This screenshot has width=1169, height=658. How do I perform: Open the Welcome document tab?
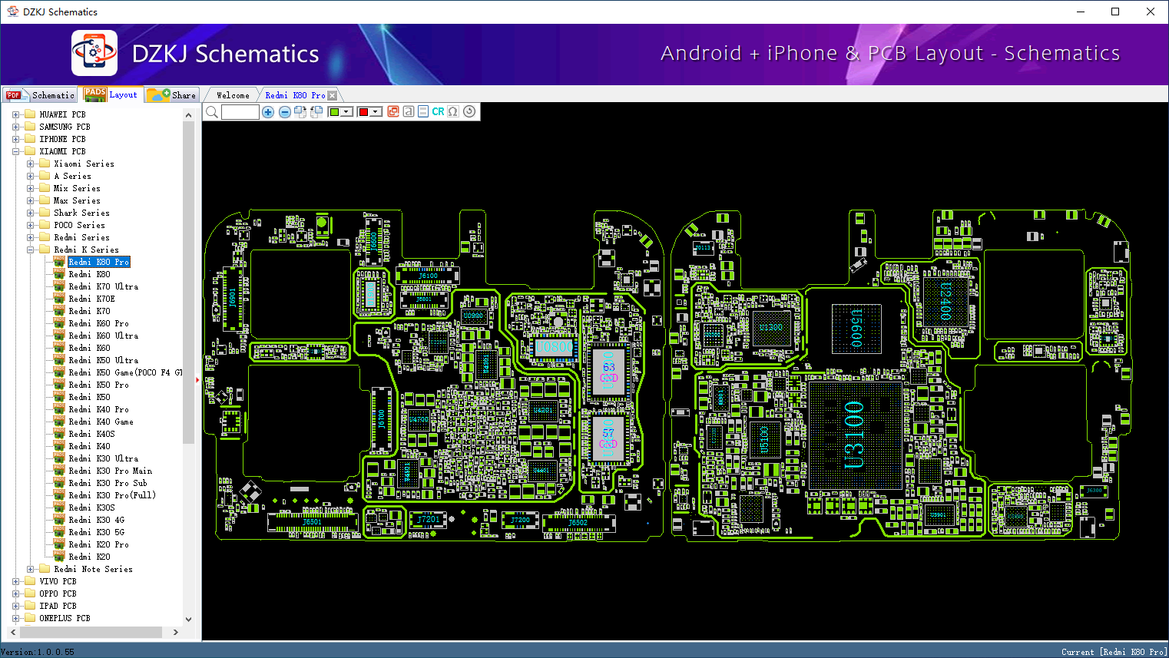[x=233, y=95]
